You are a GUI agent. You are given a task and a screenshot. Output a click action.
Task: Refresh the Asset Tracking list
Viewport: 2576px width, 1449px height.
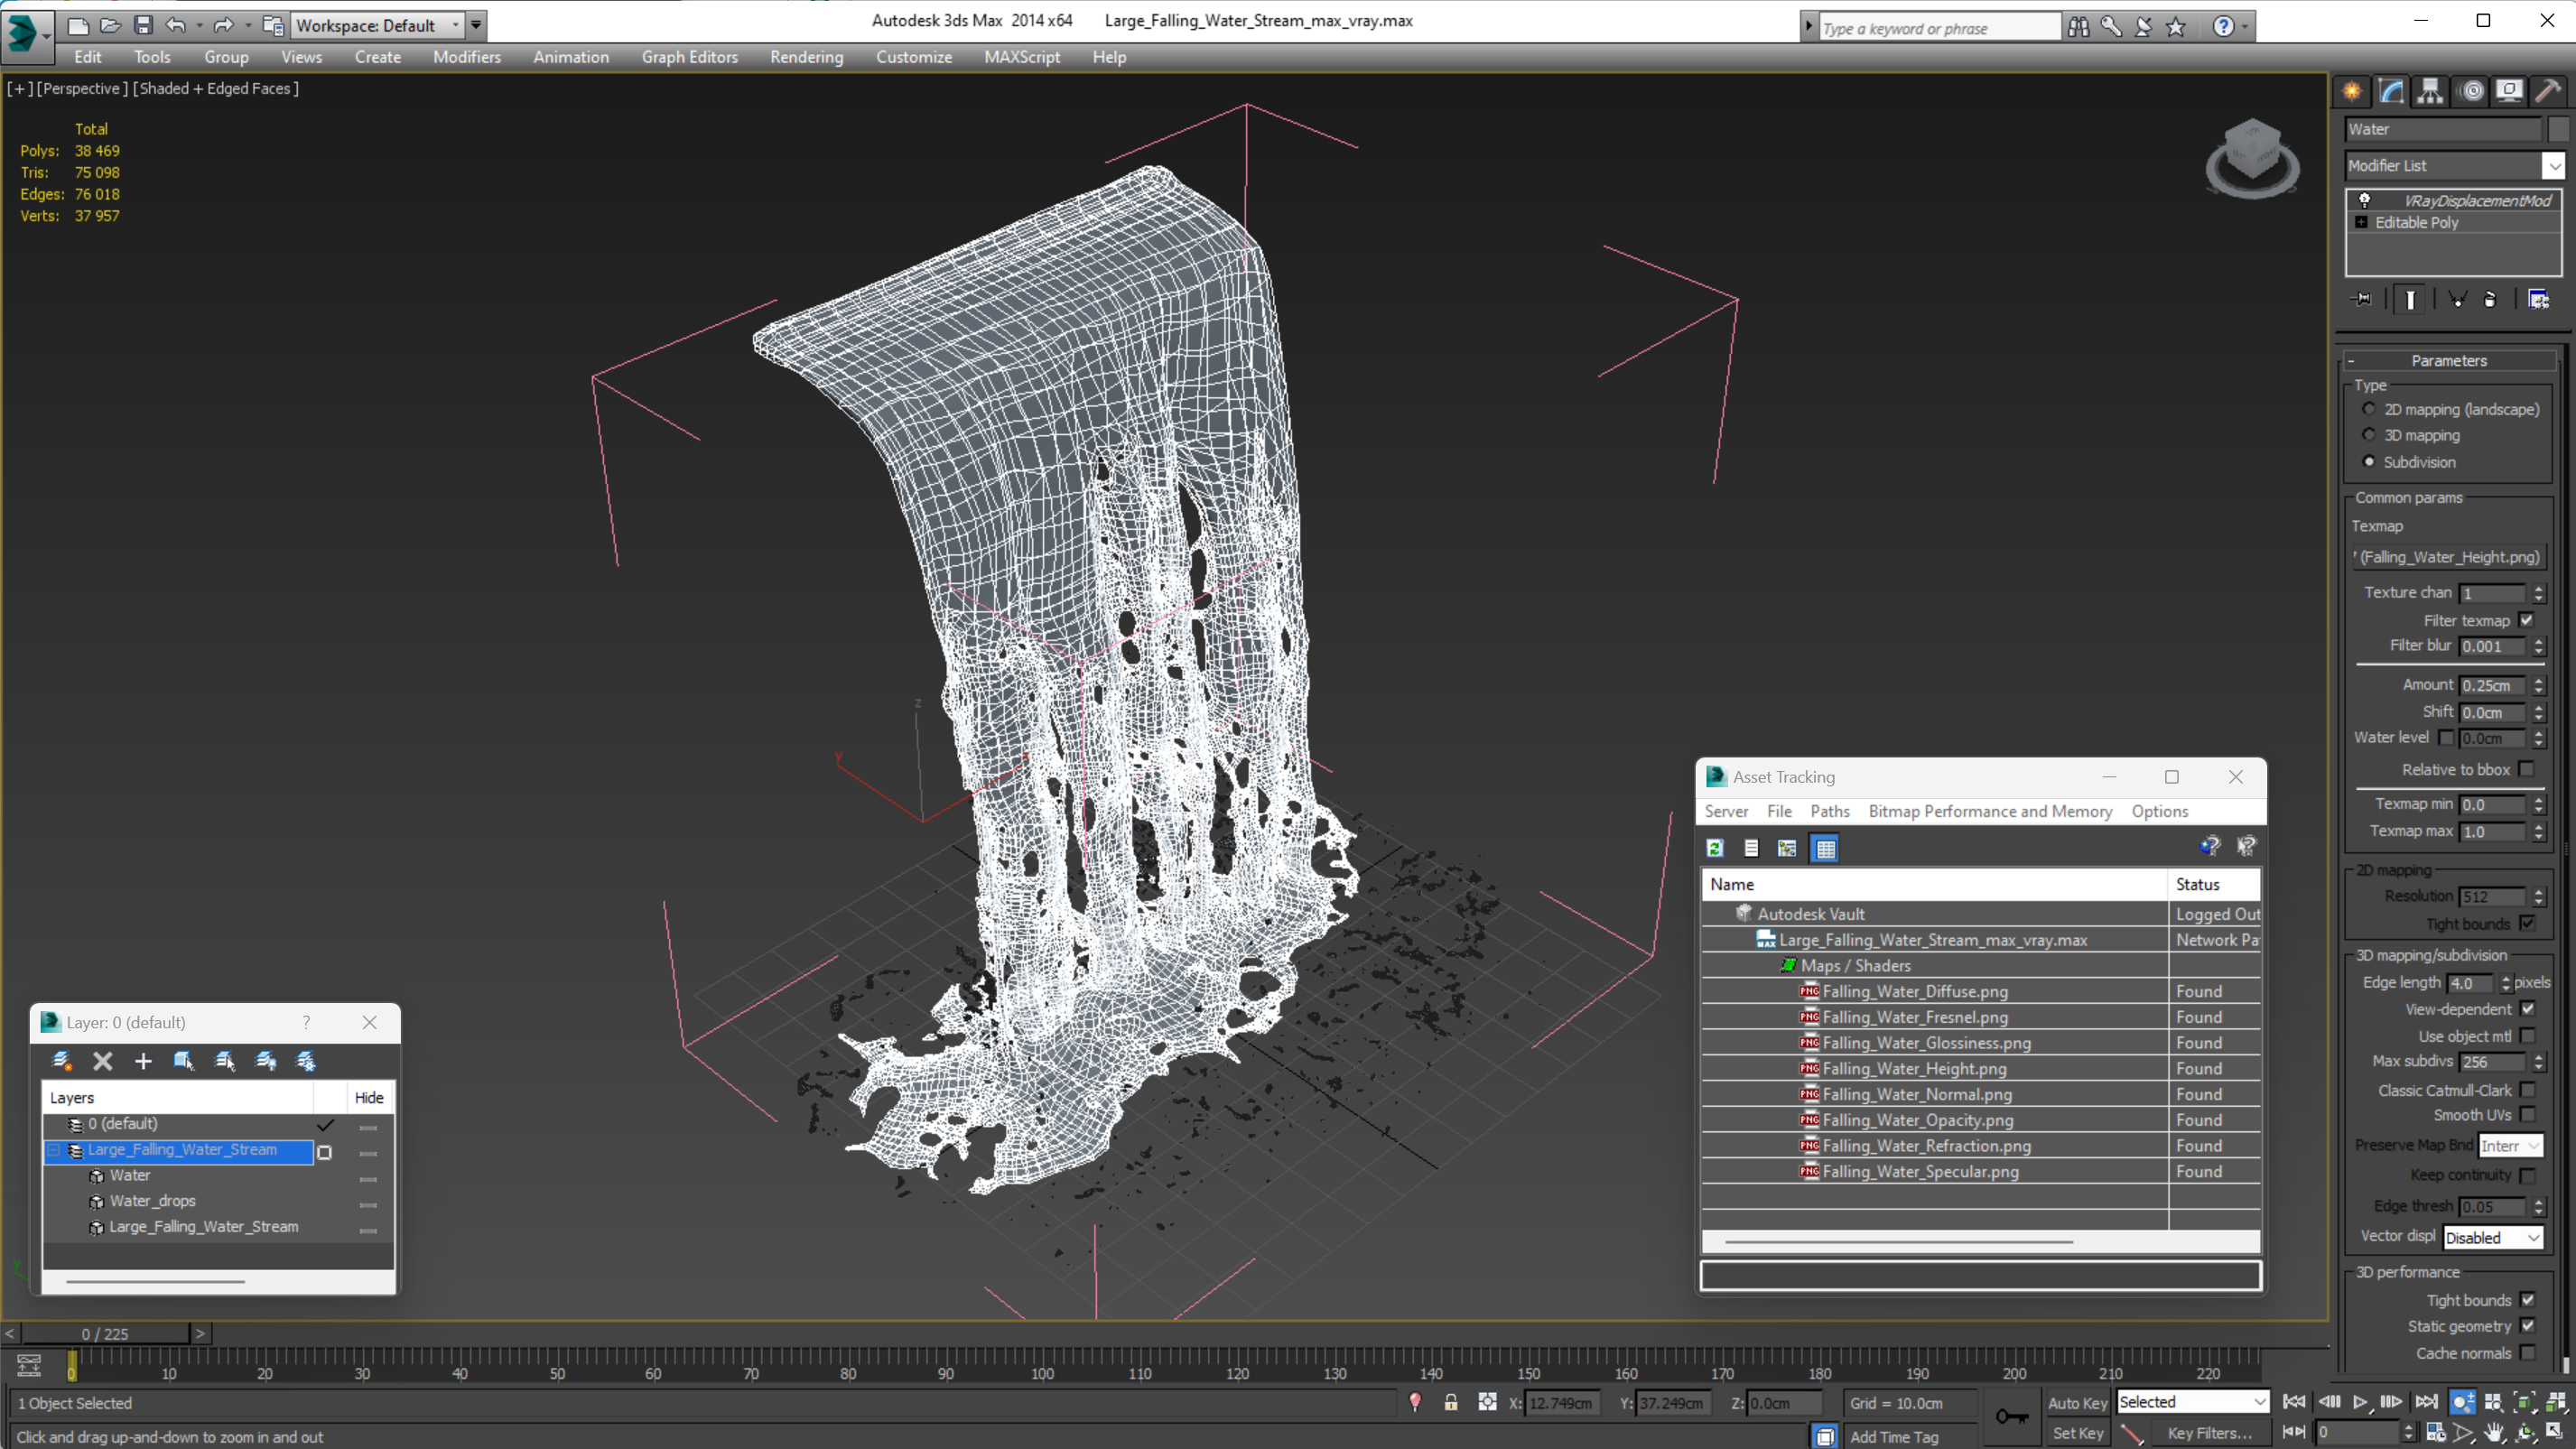(1715, 848)
